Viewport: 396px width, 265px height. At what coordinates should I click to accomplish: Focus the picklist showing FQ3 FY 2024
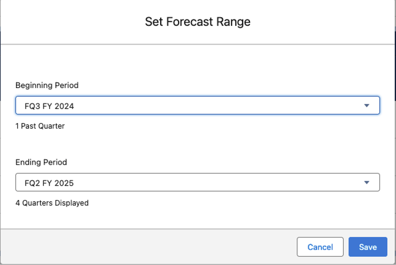click(198, 106)
